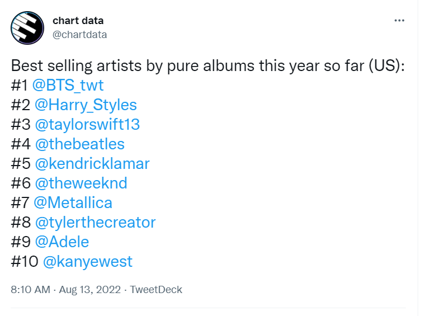Visit the @tylerthecreator profile mention
Viewport: 426px width, 316px height.
pos(96,223)
